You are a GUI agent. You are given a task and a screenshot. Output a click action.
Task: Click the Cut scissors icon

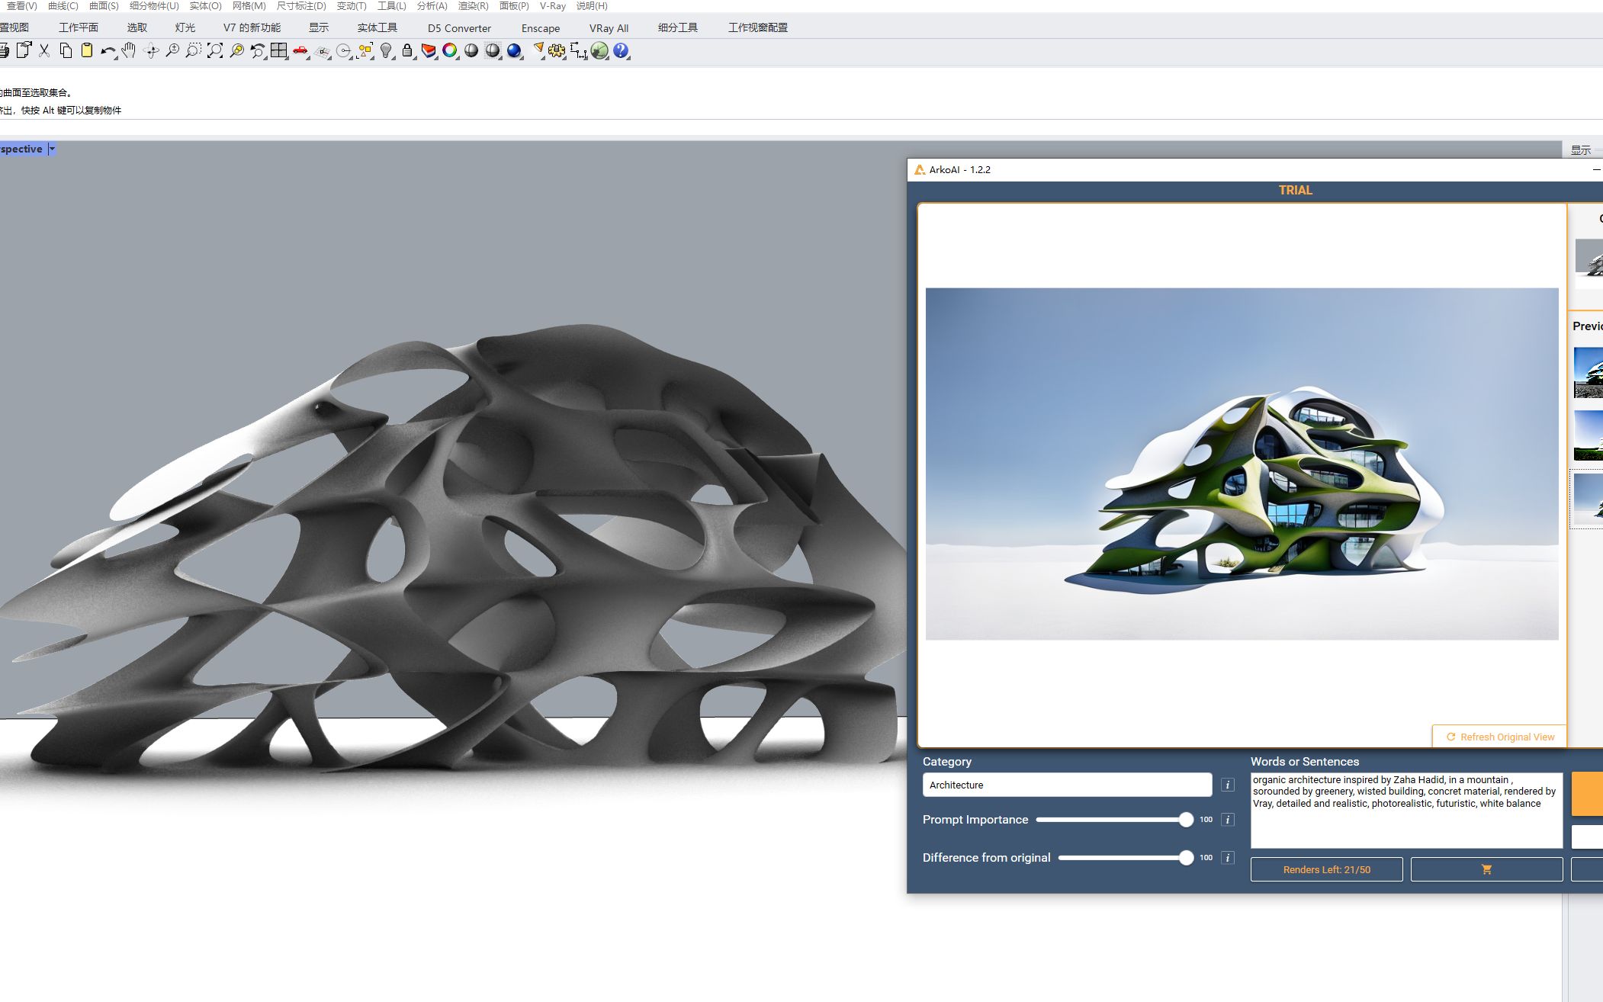(44, 51)
